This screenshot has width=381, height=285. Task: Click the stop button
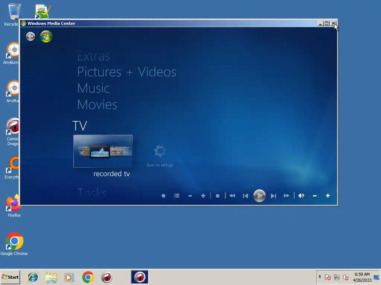(218, 196)
